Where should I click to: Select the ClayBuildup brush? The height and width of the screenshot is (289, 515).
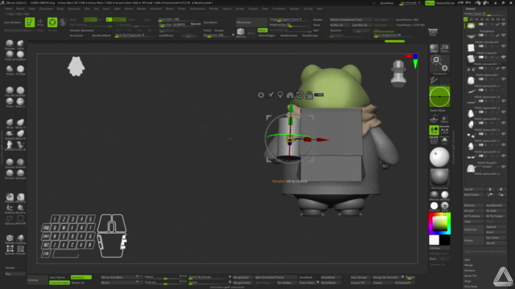[x=20, y=55]
